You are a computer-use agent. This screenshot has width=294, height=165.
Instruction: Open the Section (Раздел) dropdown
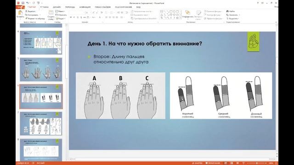point(60,18)
